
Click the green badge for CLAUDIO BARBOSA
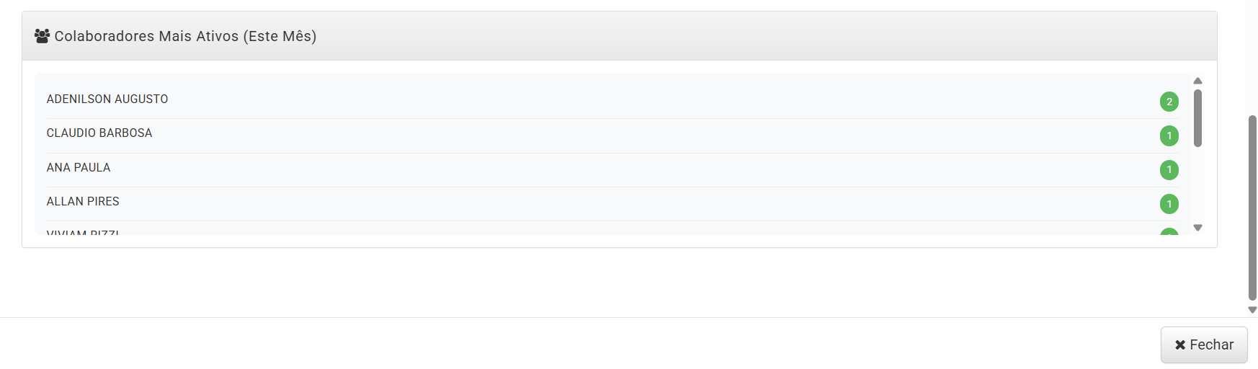pyautogui.click(x=1169, y=135)
